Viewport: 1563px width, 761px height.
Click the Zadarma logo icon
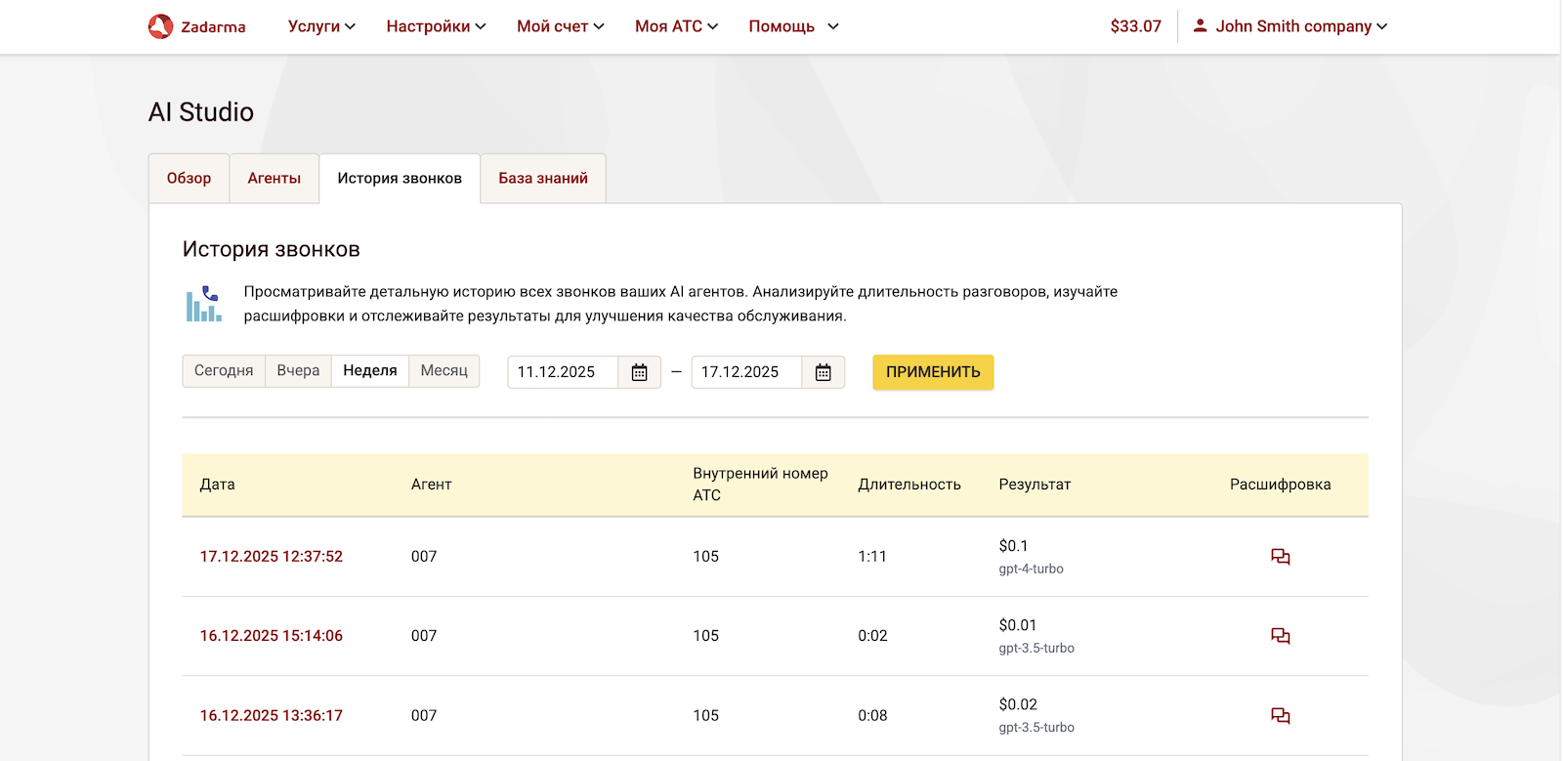(160, 26)
